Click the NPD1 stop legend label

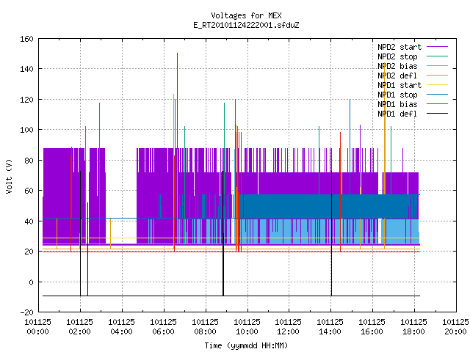[397, 95]
